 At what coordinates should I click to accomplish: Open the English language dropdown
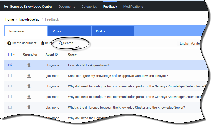point(190,43)
